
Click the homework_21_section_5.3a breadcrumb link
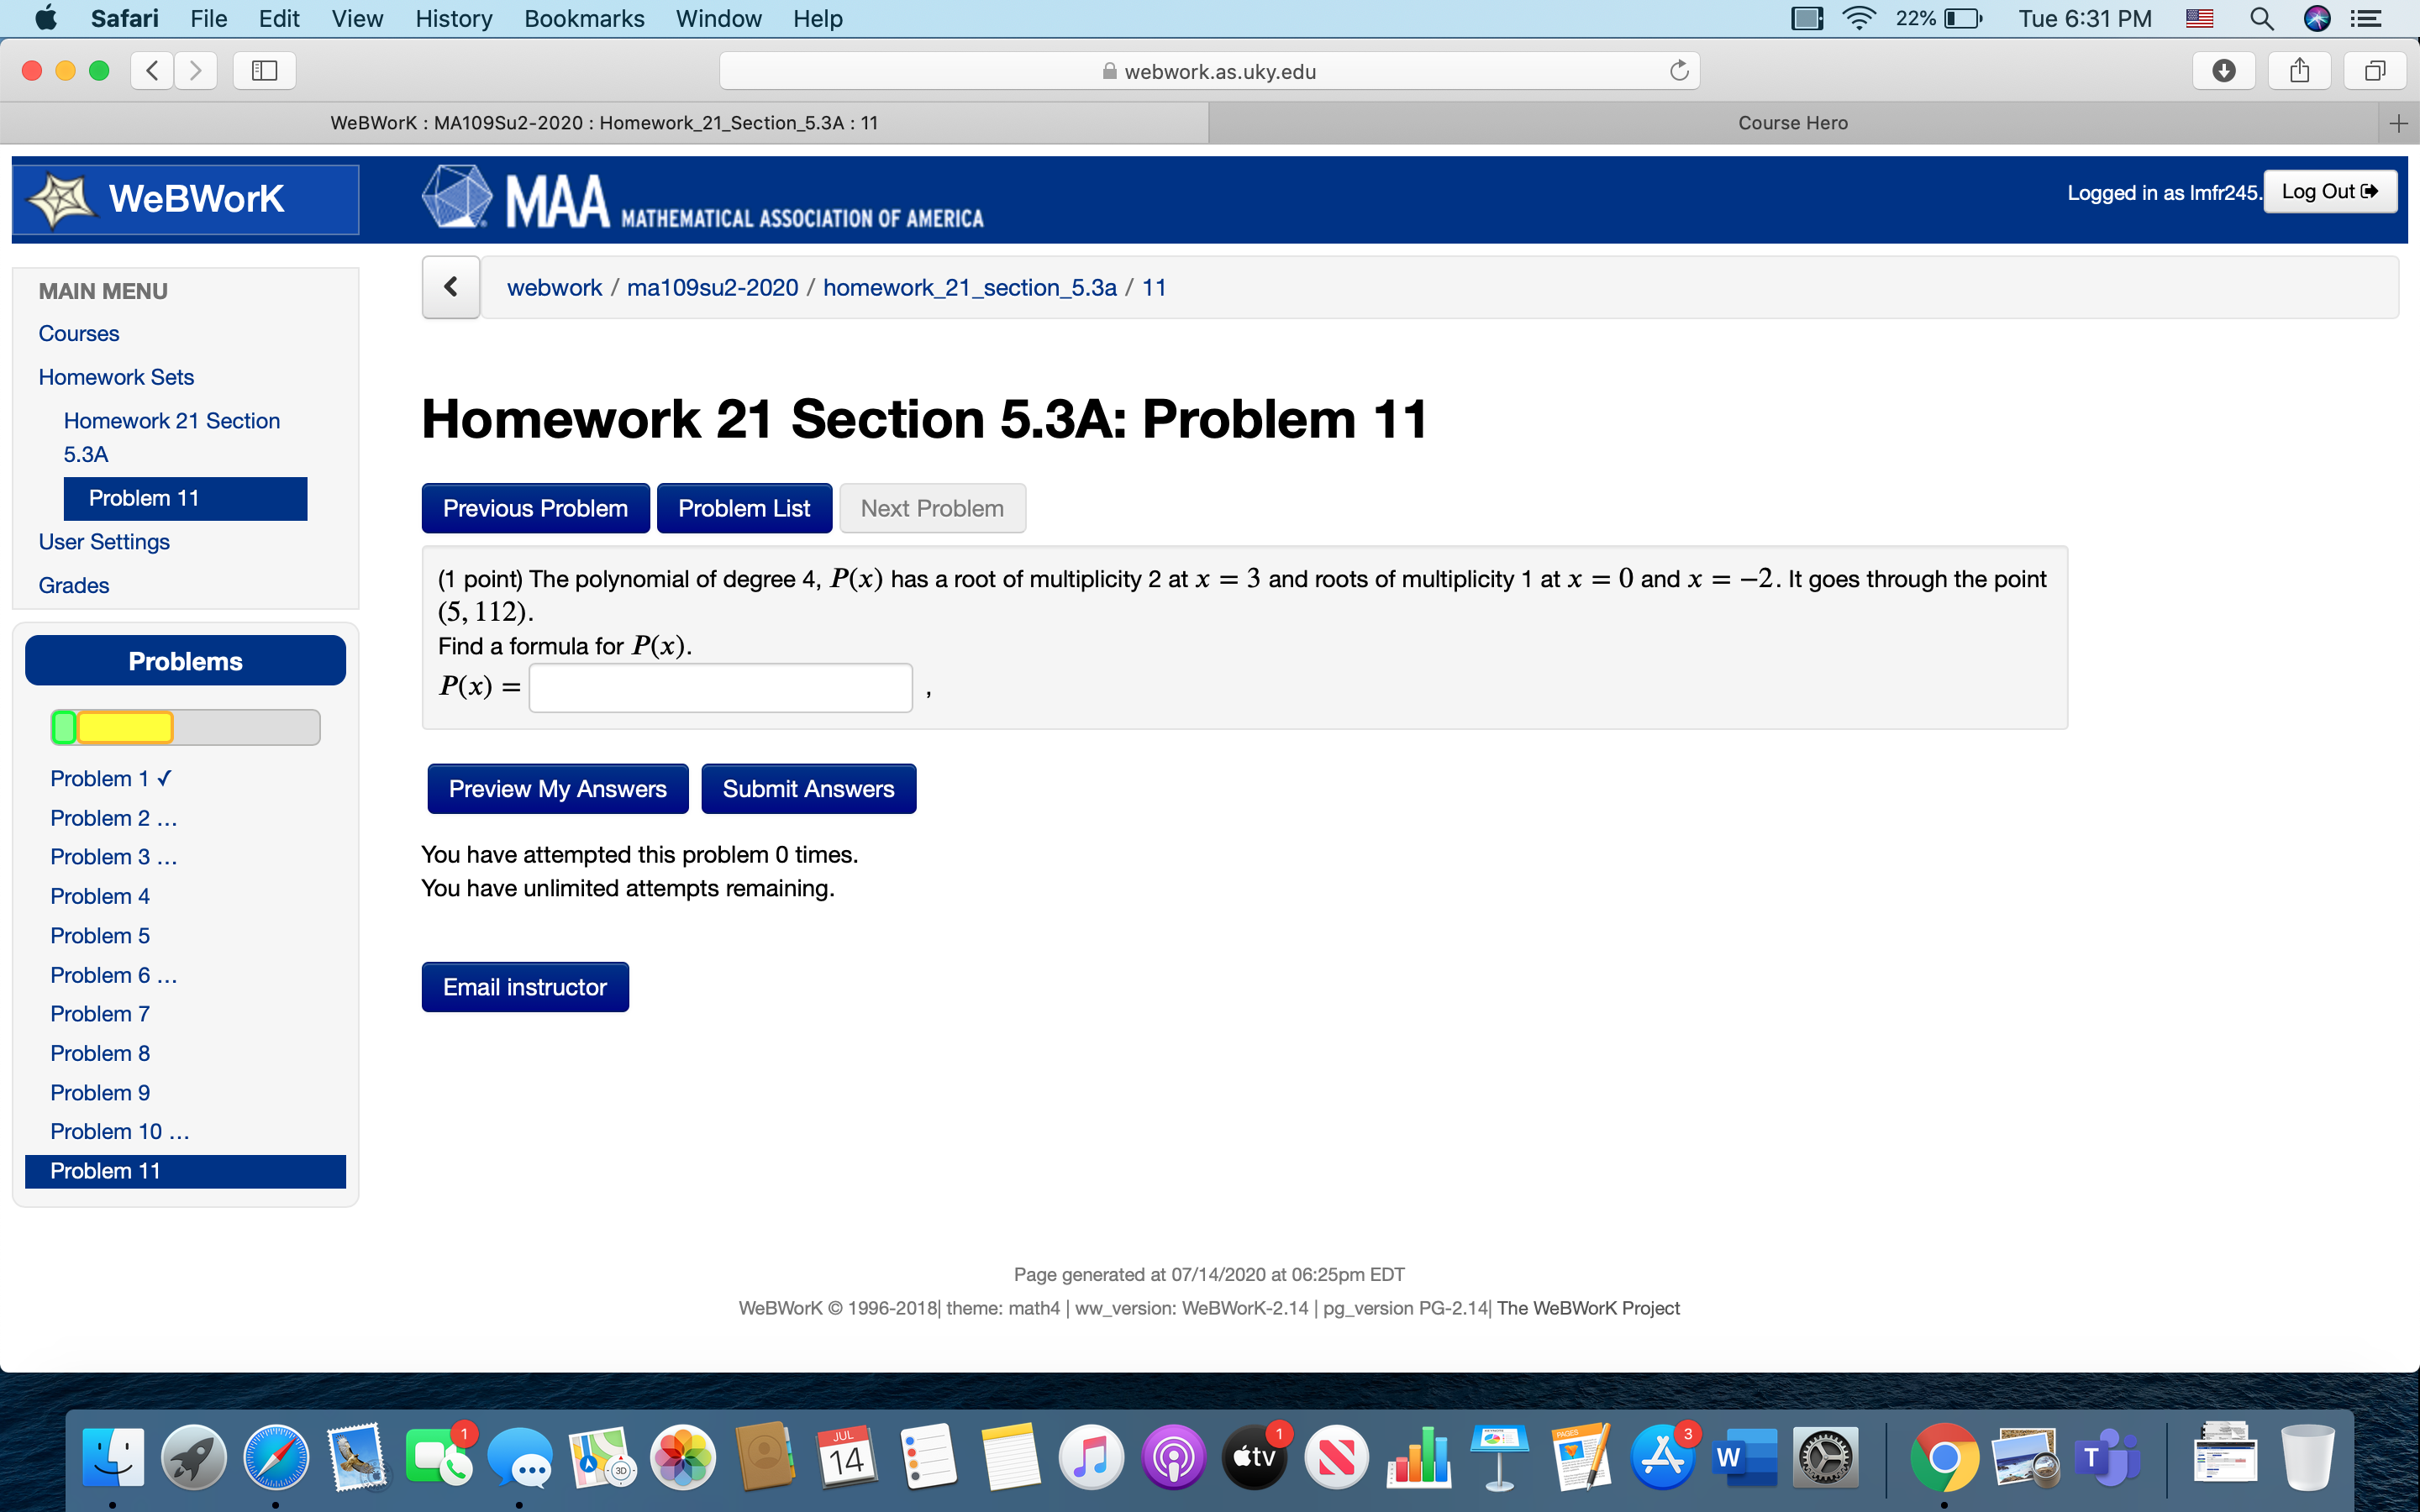tap(969, 288)
